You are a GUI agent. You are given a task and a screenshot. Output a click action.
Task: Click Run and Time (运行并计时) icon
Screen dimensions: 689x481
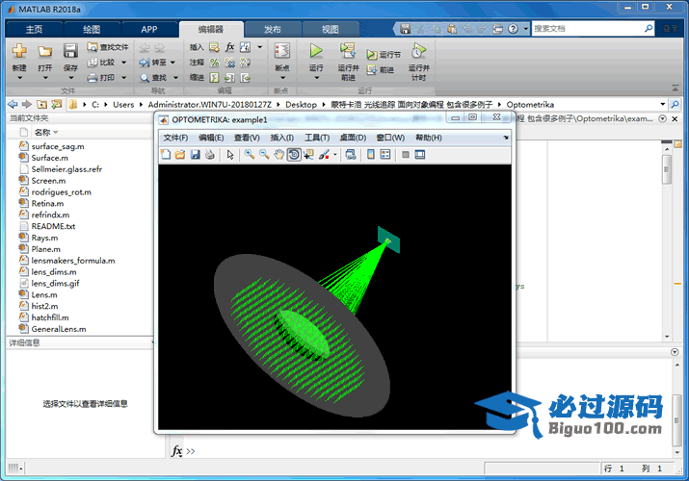tap(419, 51)
